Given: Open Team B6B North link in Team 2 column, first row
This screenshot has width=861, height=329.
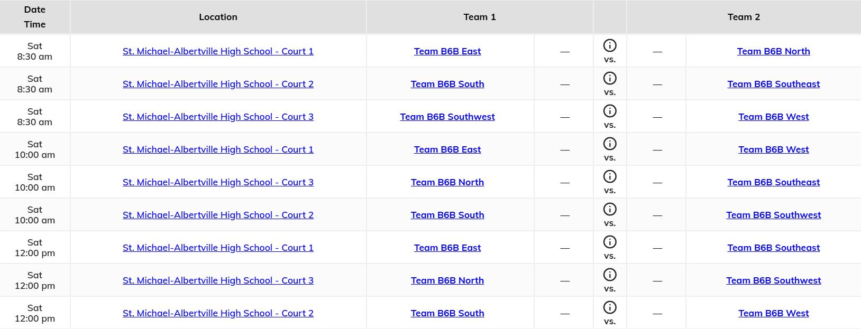Looking at the screenshot, I should click(773, 51).
